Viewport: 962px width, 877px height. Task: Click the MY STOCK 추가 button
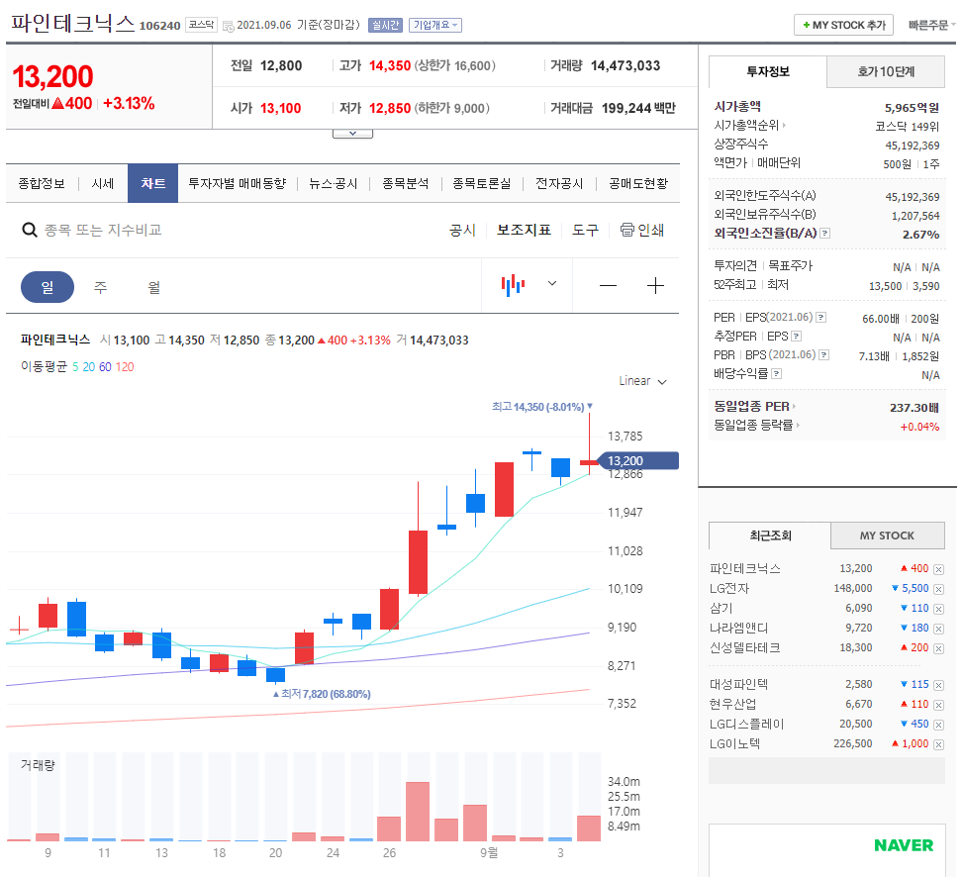click(x=843, y=25)
